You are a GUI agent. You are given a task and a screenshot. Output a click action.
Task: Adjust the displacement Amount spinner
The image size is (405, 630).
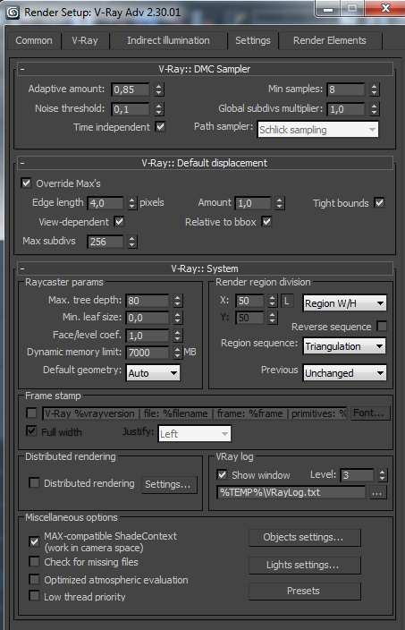tap(280, 203)
